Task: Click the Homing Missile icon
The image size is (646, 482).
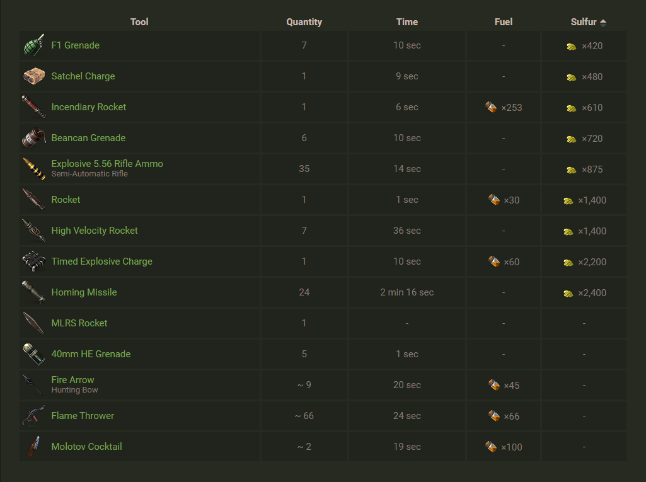Action: pos(33,292)
